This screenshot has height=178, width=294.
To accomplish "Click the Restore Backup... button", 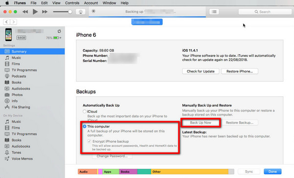I will pyautogui.click(x=240, y=123).
